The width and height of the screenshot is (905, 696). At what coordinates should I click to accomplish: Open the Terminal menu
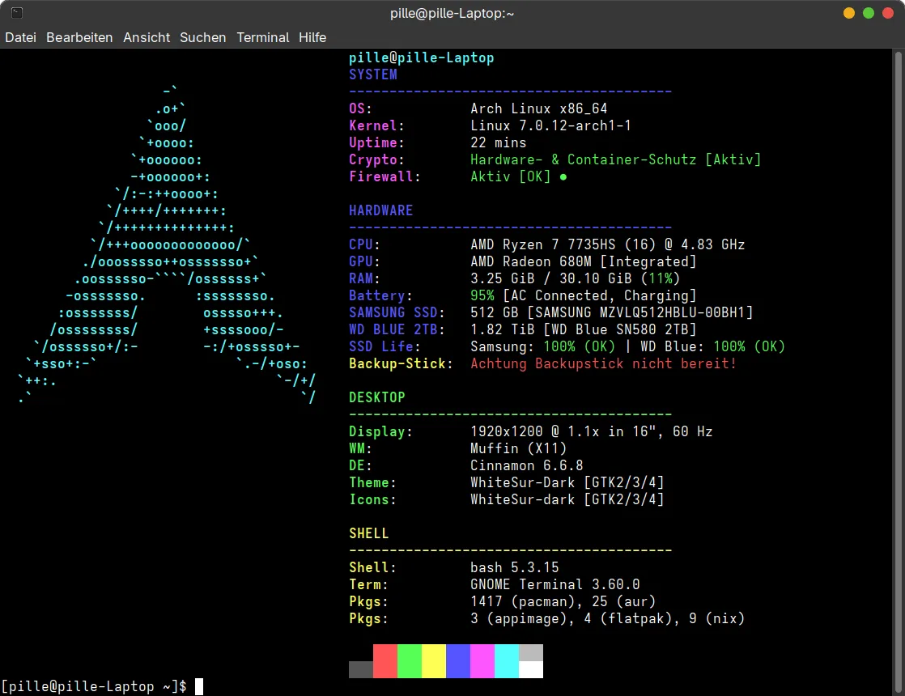[x=262, y=37]
